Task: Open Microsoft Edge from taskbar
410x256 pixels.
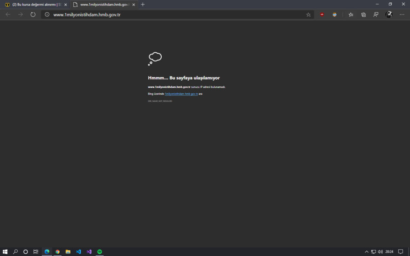Action: 47,251
